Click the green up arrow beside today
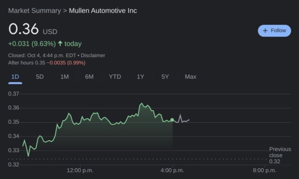 point(60,43)
